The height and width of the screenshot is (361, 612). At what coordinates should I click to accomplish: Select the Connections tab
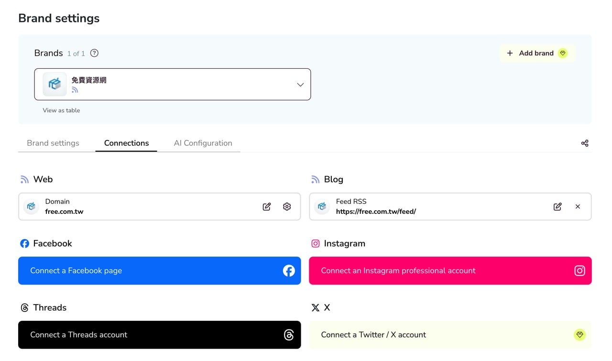pos(126,143)
